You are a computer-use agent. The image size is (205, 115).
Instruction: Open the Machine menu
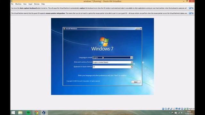click(x=18, y=4)
